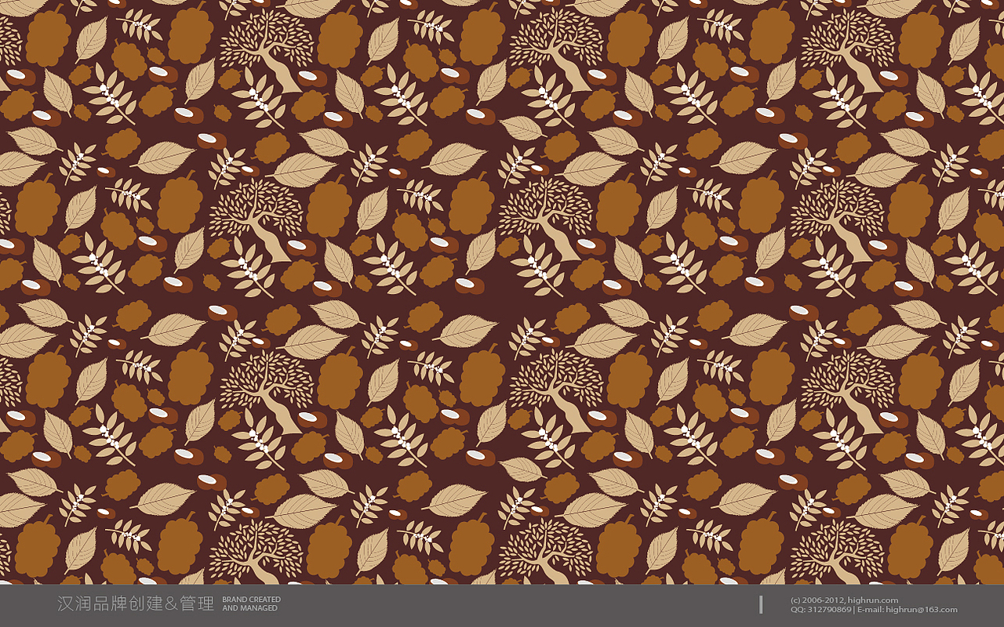Viewport: 1004px width, 627px height.
Task: Click the 汉润品牌创建&管理 footer title
Action: tap(136, 603)
